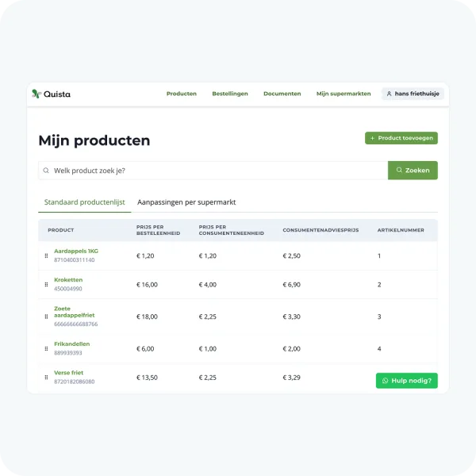Click the ARTIKELNUMMER column header
This screenshot has height=476, width=476.
(401, 230)
